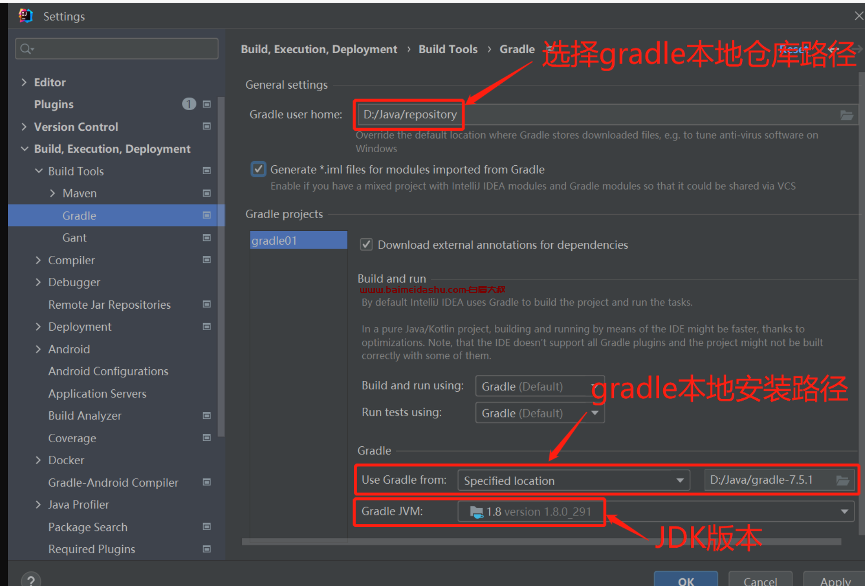Click the project-level icon beside Required Plugins
The width and height of the screenshot is (865, 586).
[x=207, y=549]
